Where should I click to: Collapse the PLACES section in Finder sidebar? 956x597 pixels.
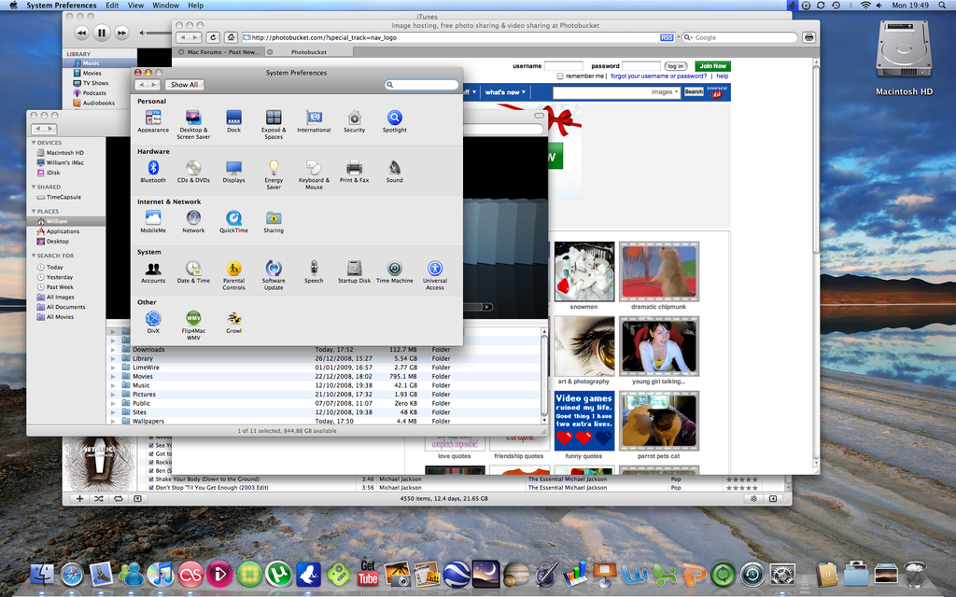pyautogui.click(x=34, y=212)
